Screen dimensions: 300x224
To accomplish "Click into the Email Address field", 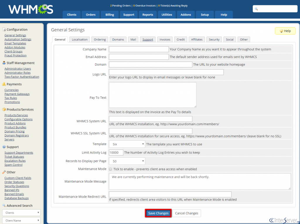I will click(x=139, y=57).
